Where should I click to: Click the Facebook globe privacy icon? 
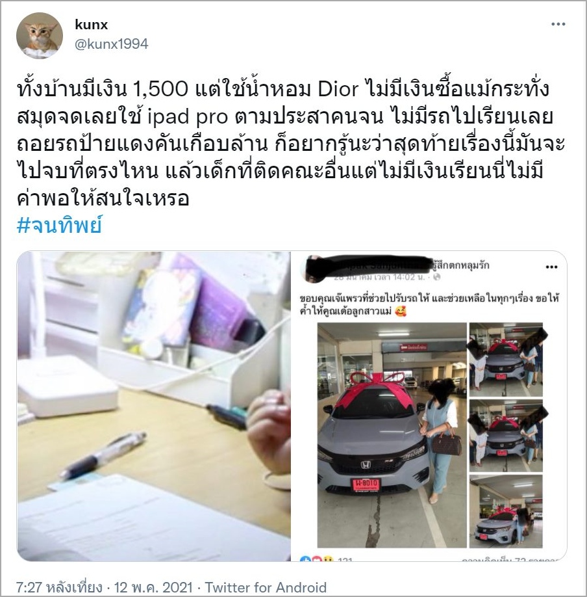437,277
